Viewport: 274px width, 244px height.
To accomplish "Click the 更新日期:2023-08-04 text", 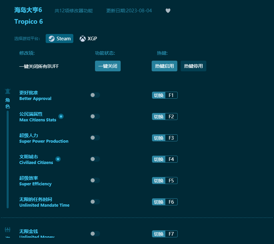I will [x=129, y=11].
